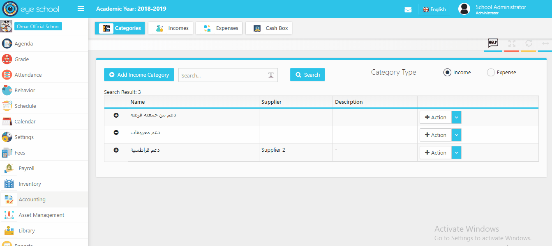Screen dimensions: 552x246
Task: Click the Supplier 2 table cell
Action: tap(296, 153)
